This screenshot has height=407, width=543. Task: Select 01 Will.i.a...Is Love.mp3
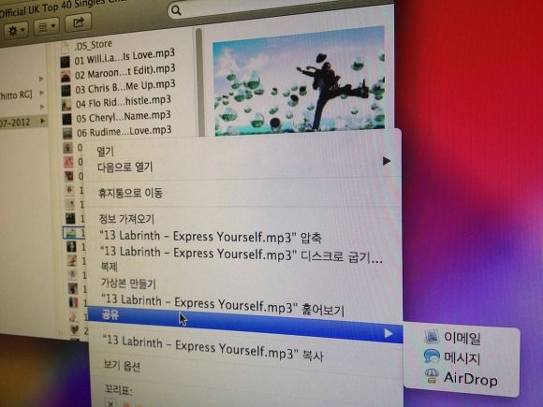point(125,57)
